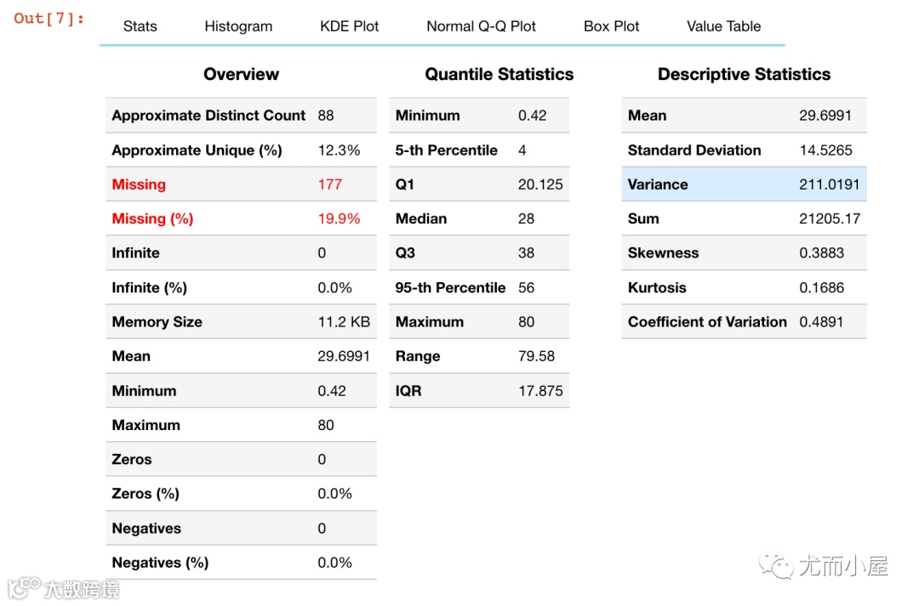Click the Overview section heading

coord(241,75)
